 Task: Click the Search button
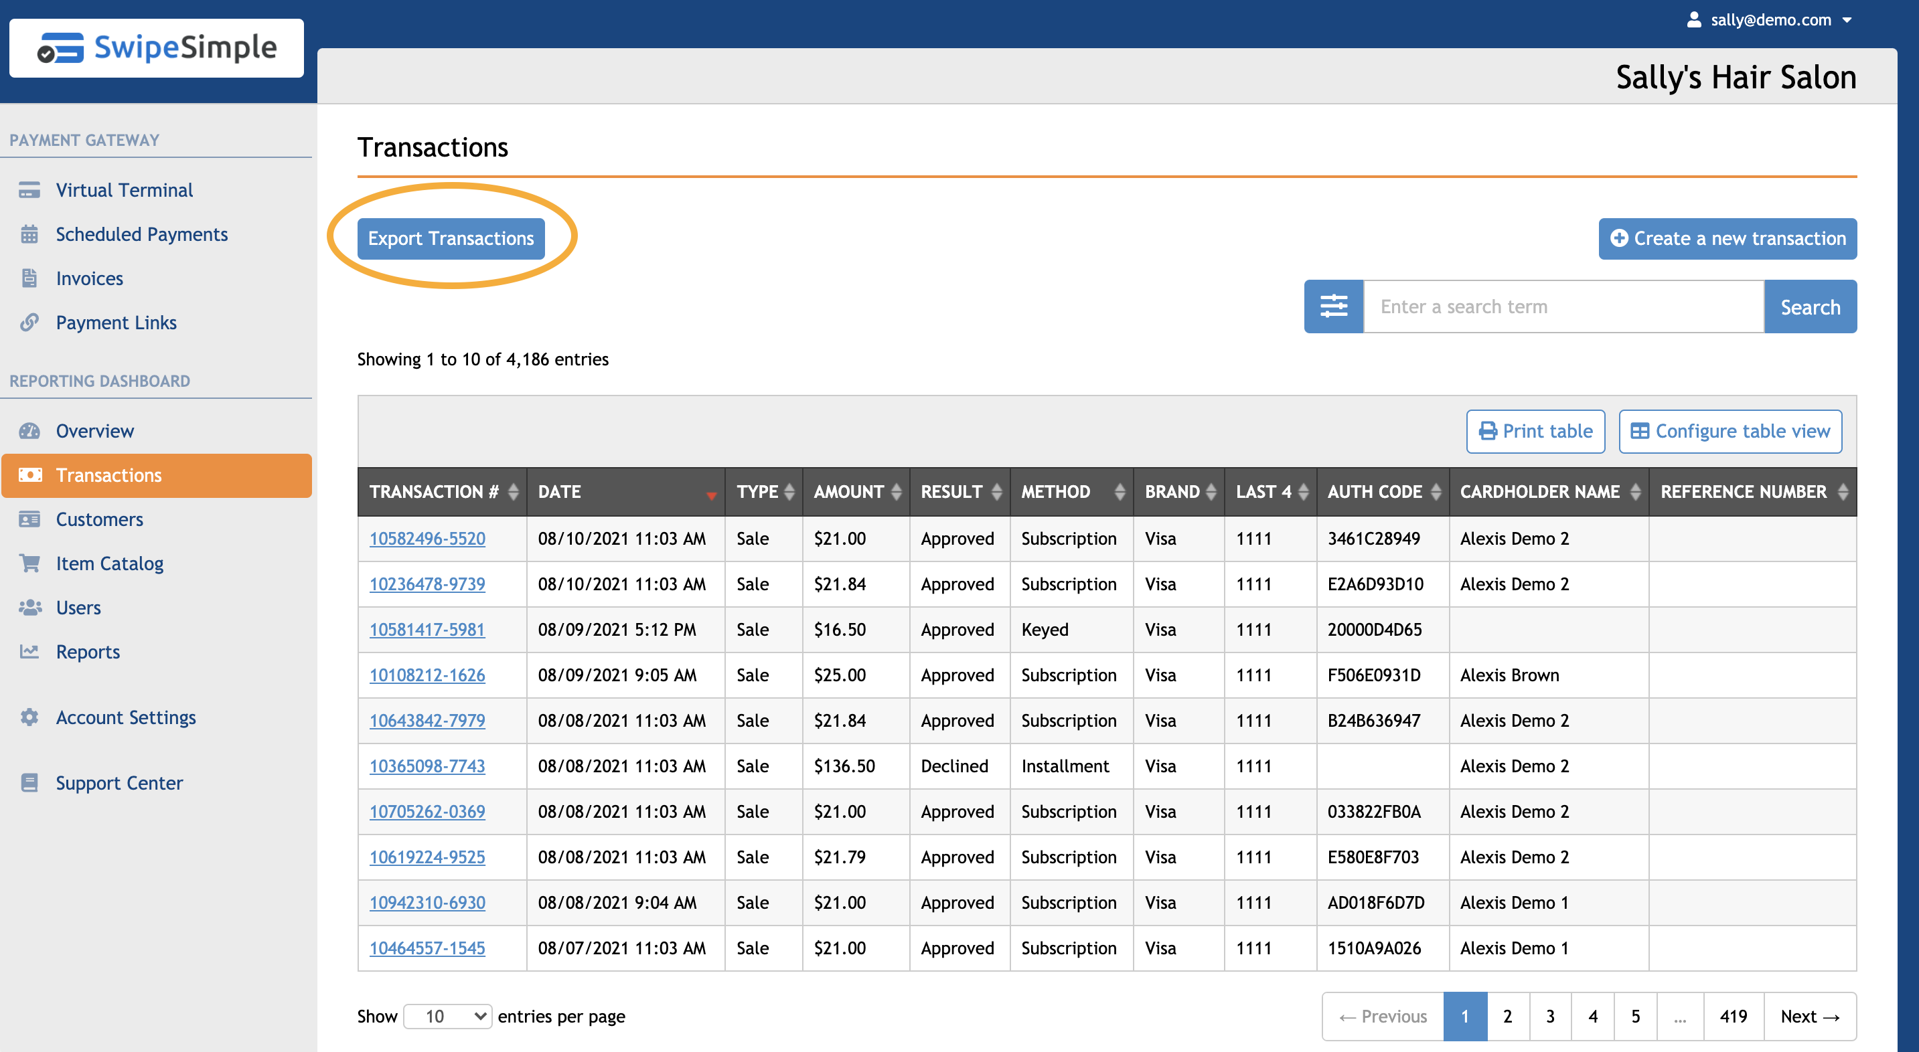pyautogui.click(x=1811, y=306)
